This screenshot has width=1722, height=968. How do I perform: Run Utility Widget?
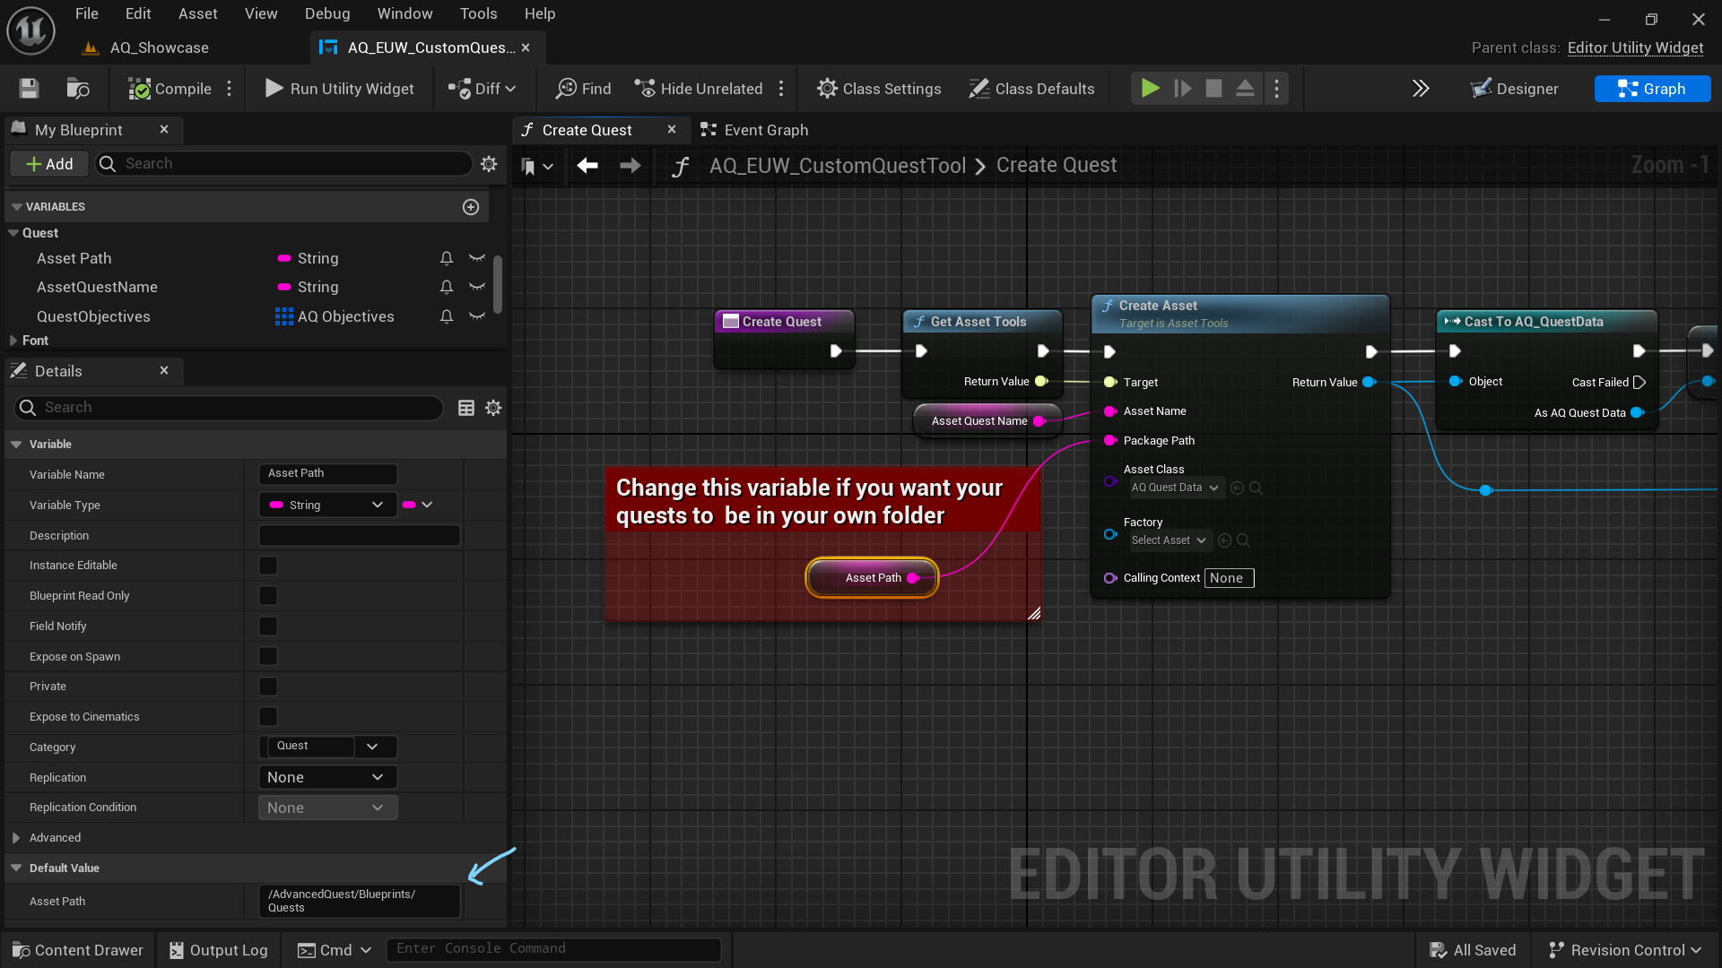tap(339, 89)
